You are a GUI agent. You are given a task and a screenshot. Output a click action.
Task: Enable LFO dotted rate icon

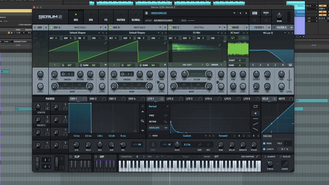pyautogui.click(x=208, y=145)
